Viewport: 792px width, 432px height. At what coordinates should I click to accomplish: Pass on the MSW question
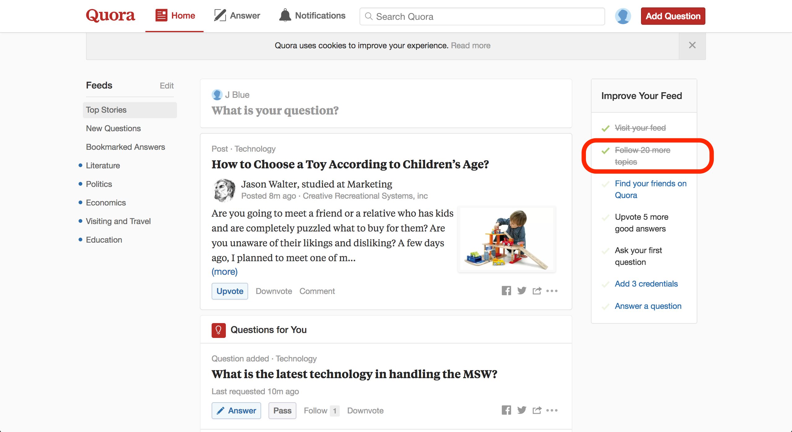[282, 411]
